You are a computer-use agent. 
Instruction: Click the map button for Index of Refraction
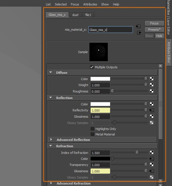(x=152, y=153)
